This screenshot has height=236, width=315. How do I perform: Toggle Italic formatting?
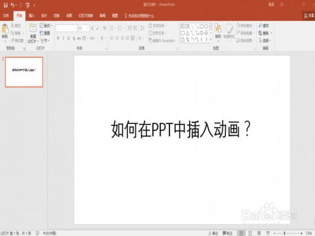click(x=64, y=38)
